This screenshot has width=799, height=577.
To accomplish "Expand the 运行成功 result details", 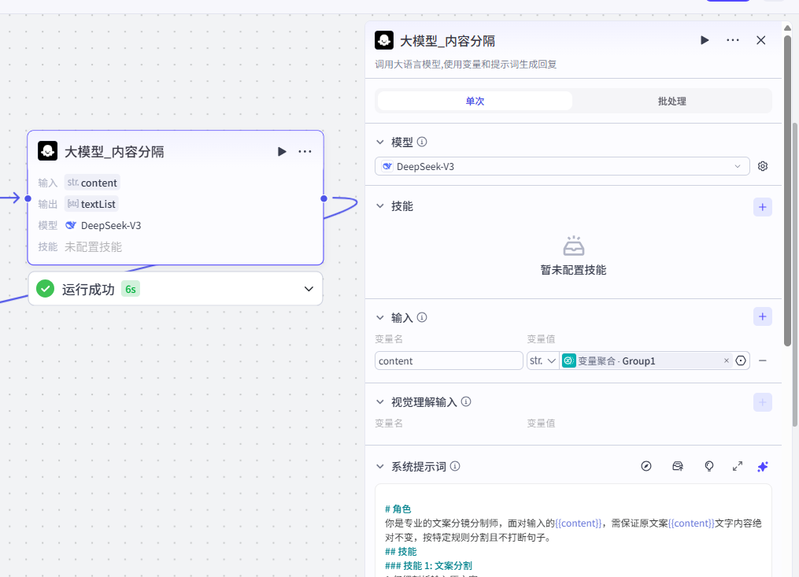I will point(309,289).
